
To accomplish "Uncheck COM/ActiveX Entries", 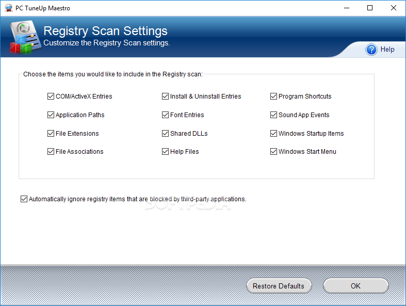I will pyautogui.click(x=51, y=96).
